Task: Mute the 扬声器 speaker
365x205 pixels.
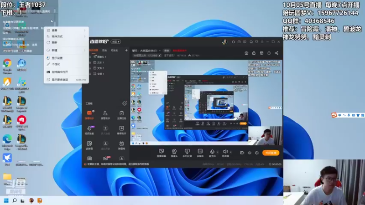Action: point(225,153)
